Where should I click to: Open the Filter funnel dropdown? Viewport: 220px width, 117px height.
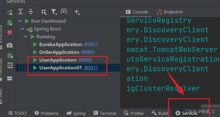[x=54, y=12]
